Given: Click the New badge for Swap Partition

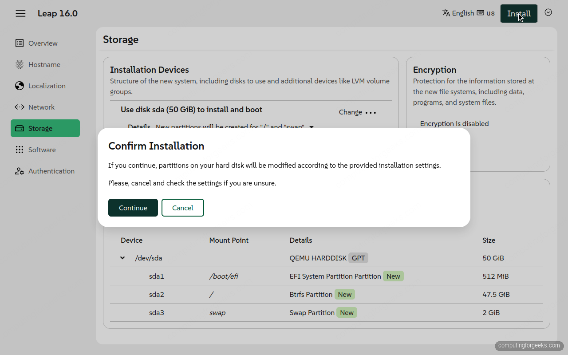Looking at the screenshot, I should pos(347,312).
